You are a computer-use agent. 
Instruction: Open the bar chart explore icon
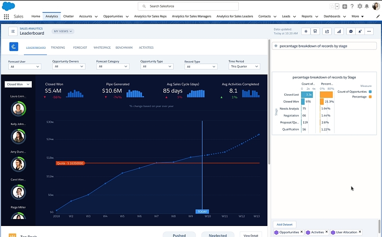click(x=339, y=31)
